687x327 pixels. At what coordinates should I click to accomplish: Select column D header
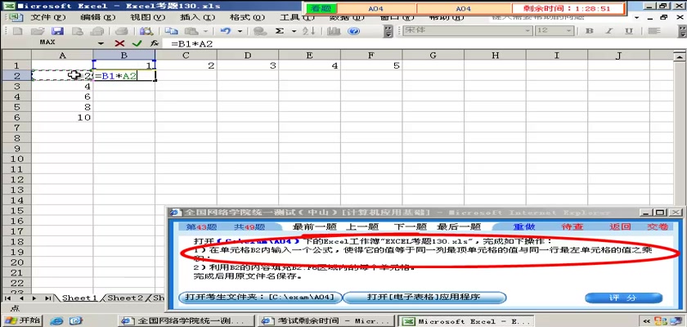click(x=248, y=55)
